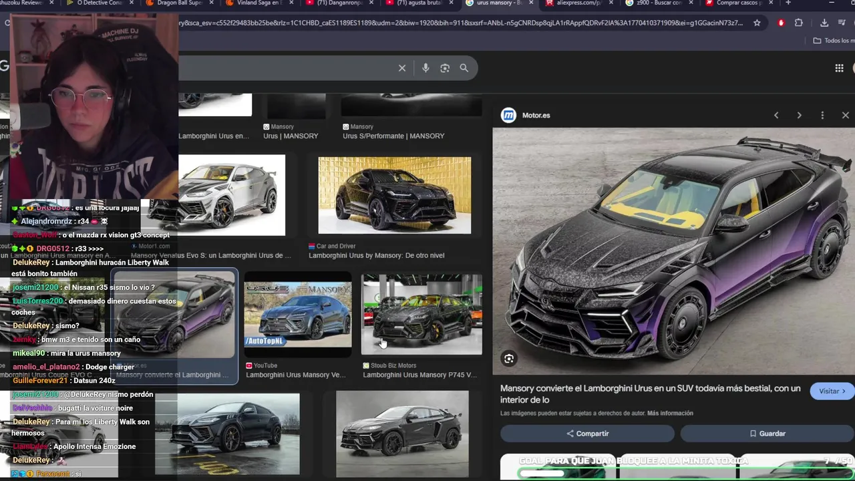The width and height of the screenshot is (855, 481).
Task: Open a new browser tab
Action: [x=788, y=3]
